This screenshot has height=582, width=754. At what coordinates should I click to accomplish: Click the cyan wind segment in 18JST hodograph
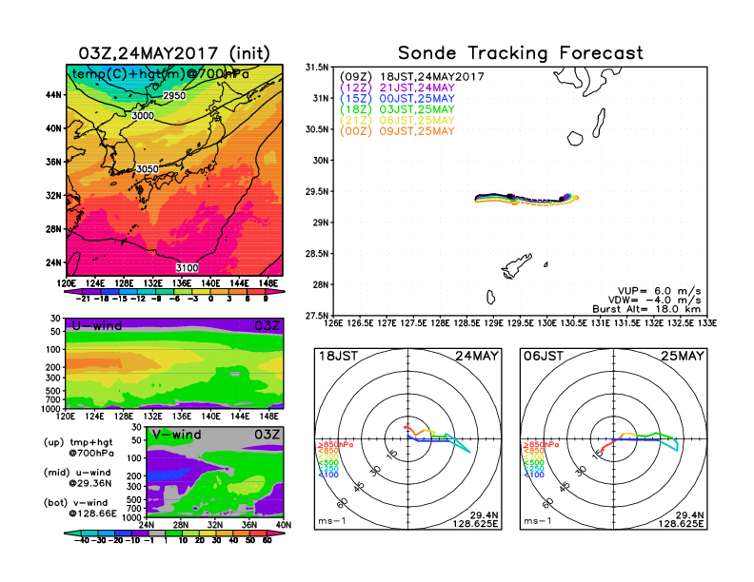(x=460, y=444)
